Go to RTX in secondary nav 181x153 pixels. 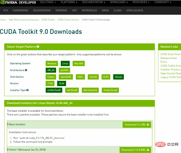(x=6, y=10)
